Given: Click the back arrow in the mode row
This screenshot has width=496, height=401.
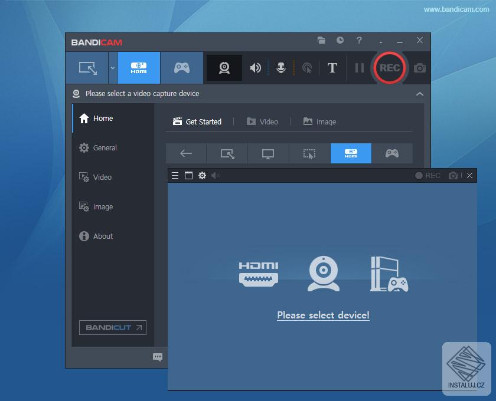Looking at the screenshot, I should (x=186, y=153).
